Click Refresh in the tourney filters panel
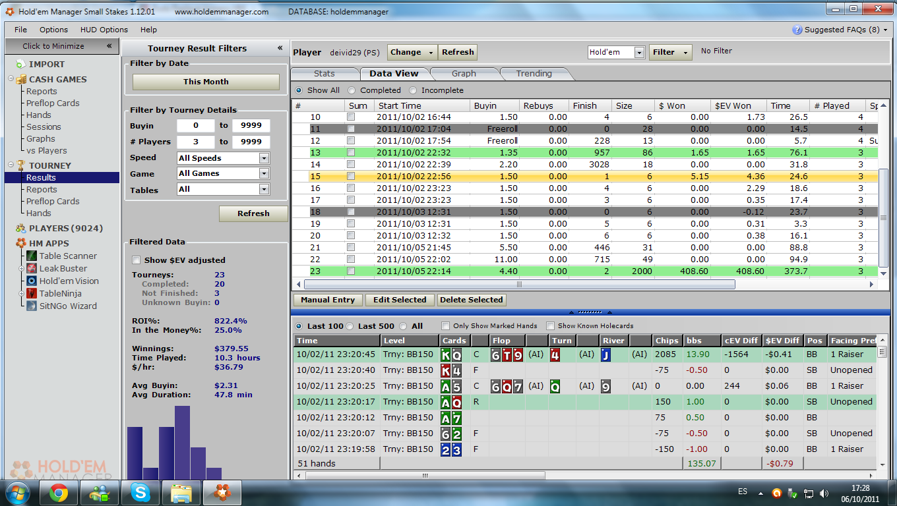 pos(253,213)
